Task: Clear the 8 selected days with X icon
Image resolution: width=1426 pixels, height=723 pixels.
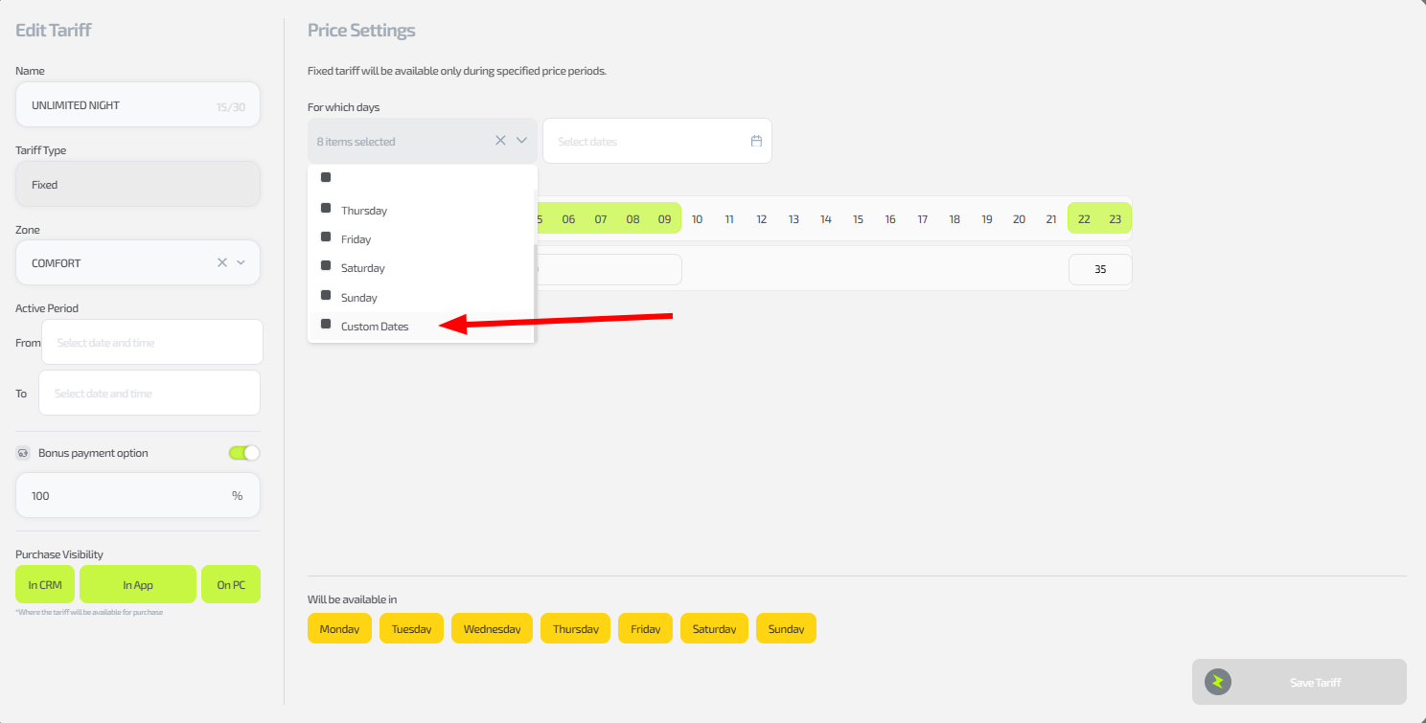Action: (500, 141)
